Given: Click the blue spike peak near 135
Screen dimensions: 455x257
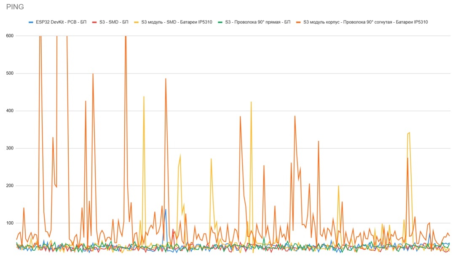Looking at the screenshot, I should click(166, 210).
